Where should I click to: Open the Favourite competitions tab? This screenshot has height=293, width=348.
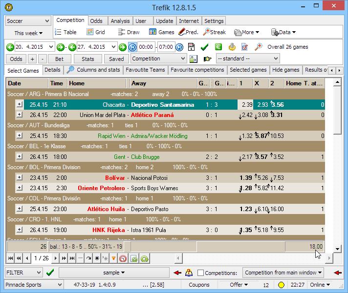pyautogui.click(x=197, y=70)
